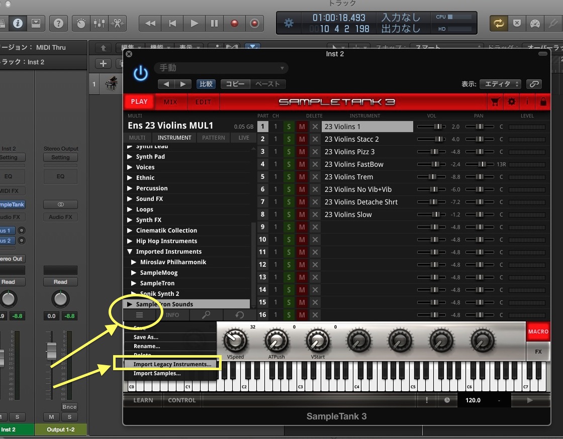Viewport: 563px width, 439px height.
Task: Select the LIVE browser tab
Action: (243, 138)
